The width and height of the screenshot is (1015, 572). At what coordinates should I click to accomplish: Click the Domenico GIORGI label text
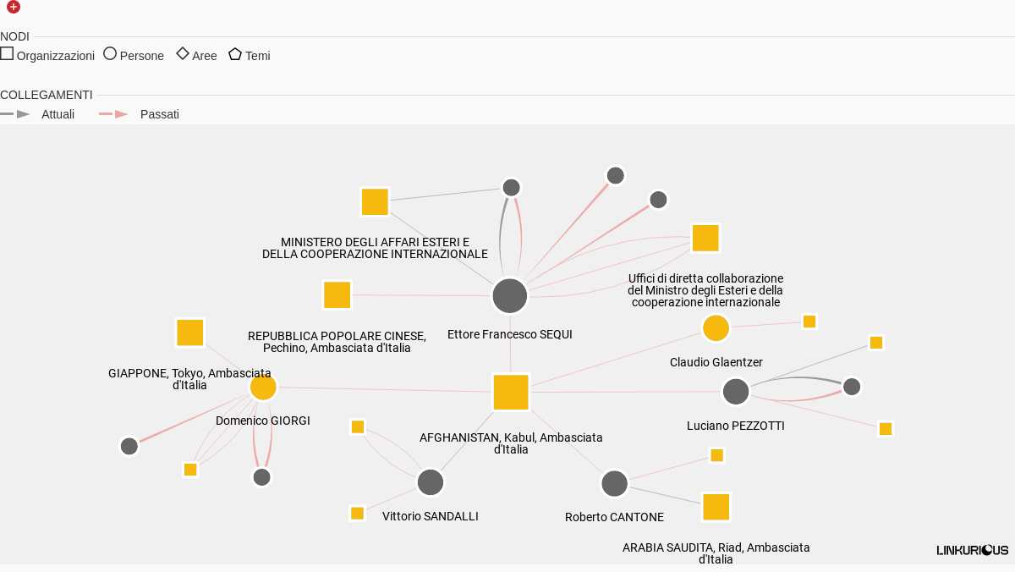tap(263, 421)
